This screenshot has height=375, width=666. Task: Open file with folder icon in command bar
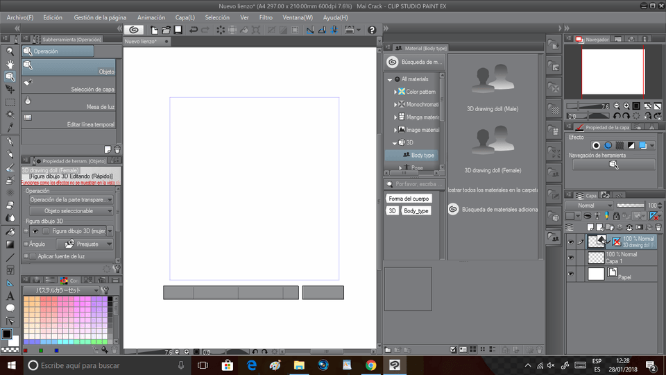tap(166, 30)
